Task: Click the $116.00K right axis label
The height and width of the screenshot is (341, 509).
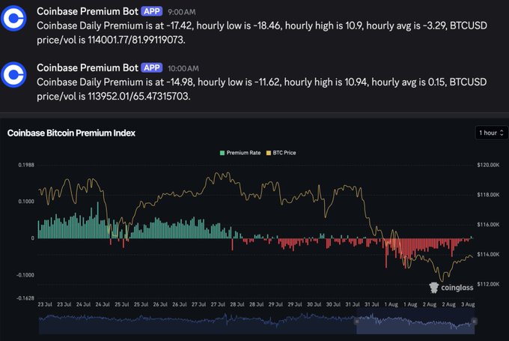Action: click(488, 225)
